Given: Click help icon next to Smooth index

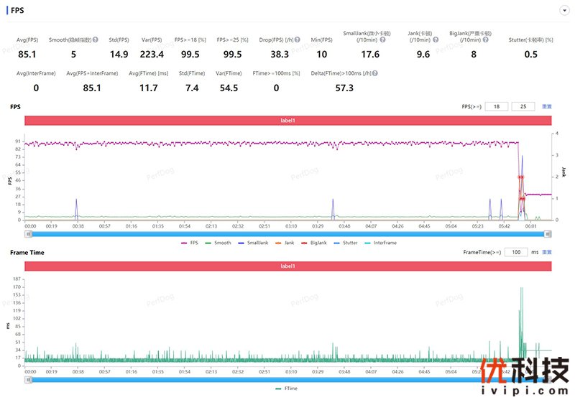Looking at the screenshot, I should click(x=94, y=40).
